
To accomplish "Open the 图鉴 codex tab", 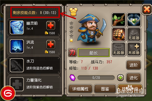I will click(105, 89).
